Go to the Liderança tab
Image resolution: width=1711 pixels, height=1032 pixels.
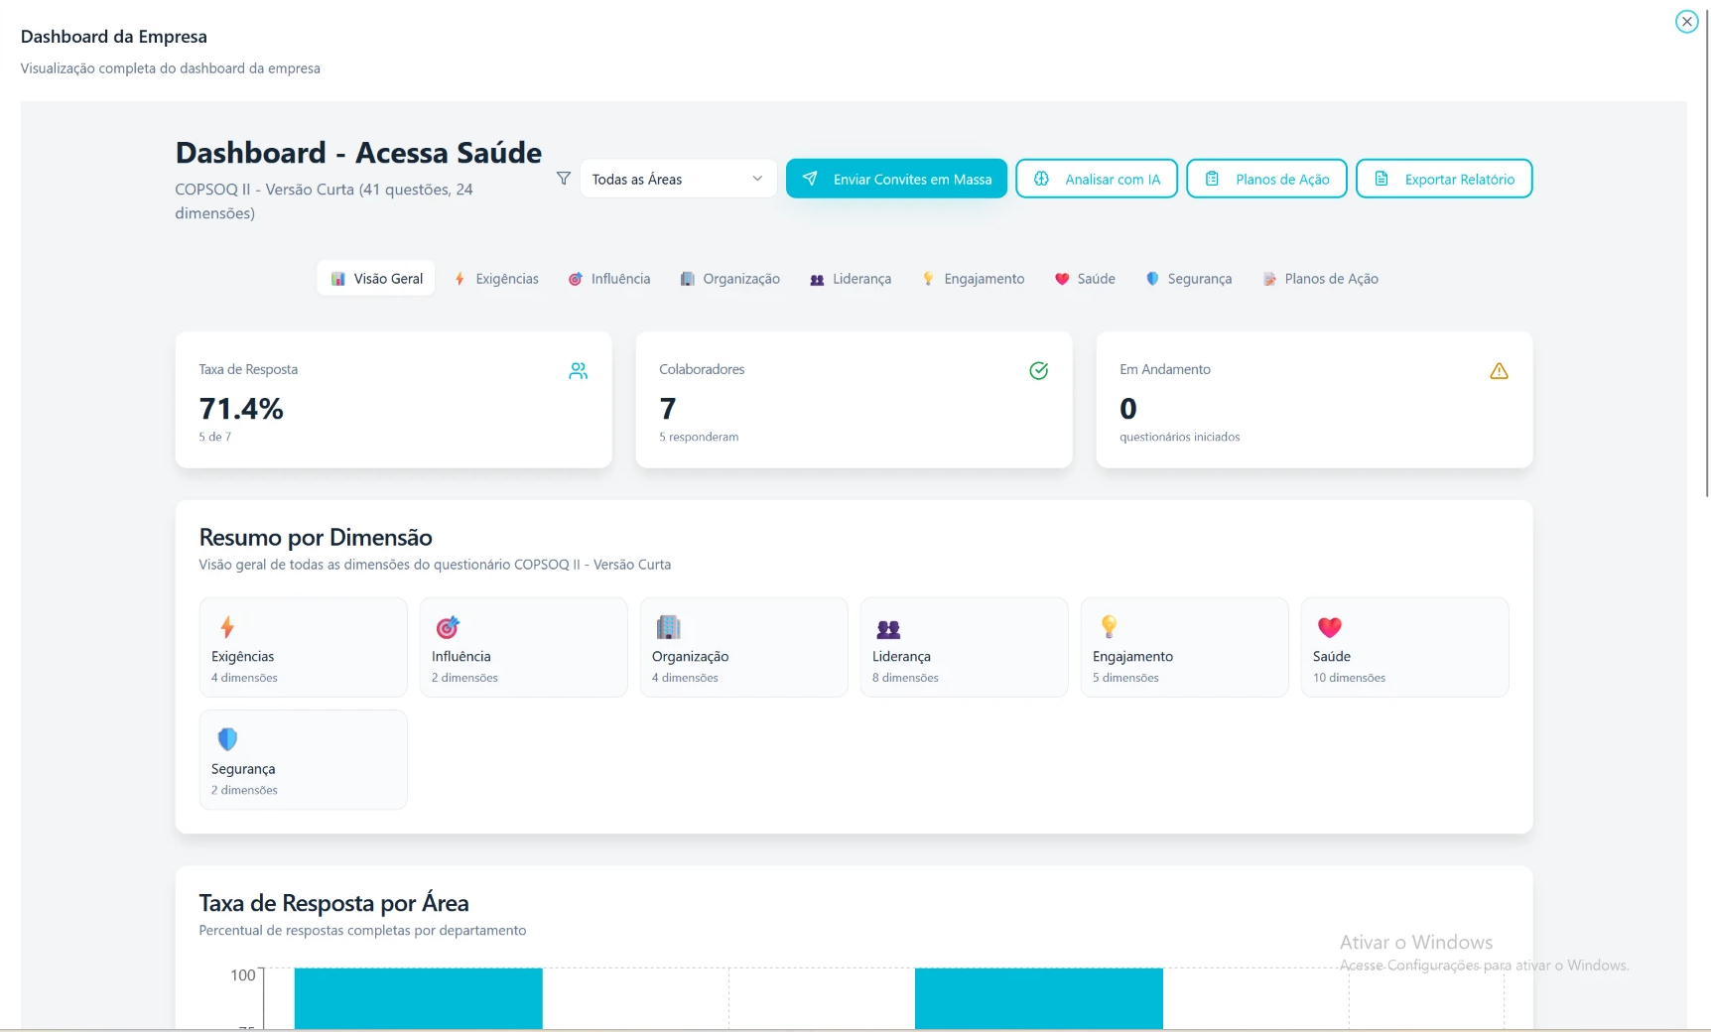(851, 279)
